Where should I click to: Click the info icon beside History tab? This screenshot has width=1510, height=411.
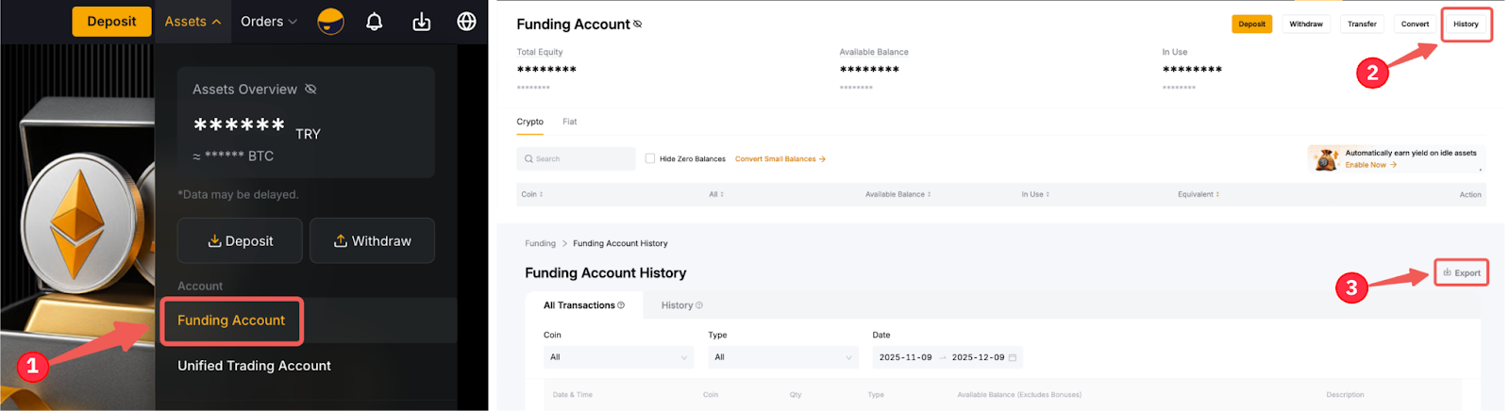[x=699, y=305]
